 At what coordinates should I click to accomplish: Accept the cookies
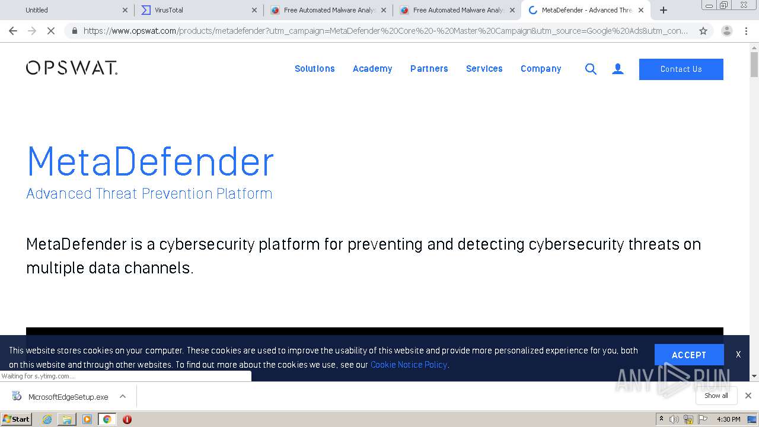coord(689,355)
